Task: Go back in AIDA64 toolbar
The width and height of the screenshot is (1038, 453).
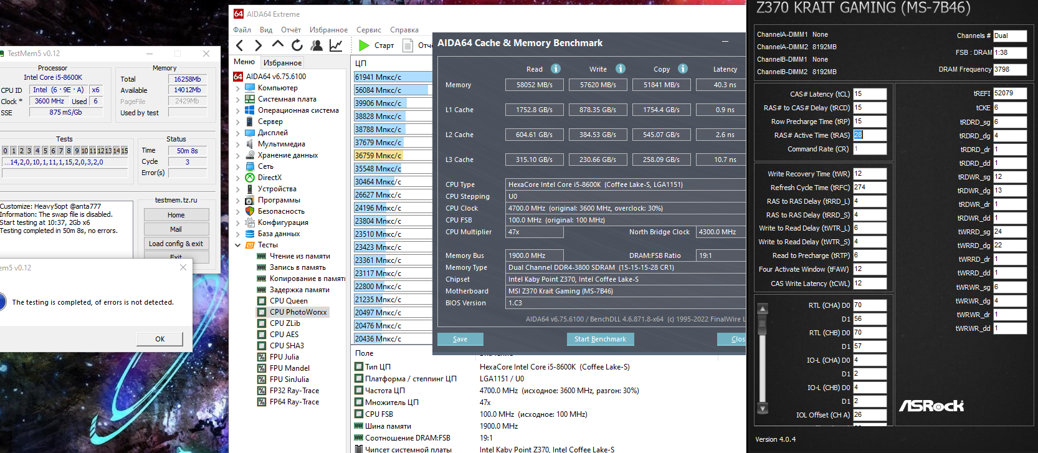Action: [240, 45]
